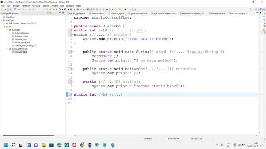266x149 pixels.
Task: Switch to Dimension.java editor tab
Action: point(217,14)
